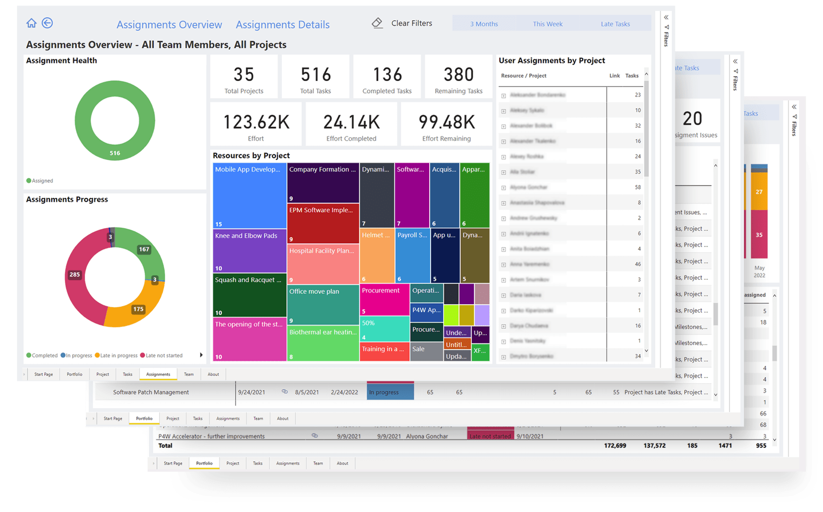
Task: Sort by Tasks column header
Action: click(x=632, y=76)
